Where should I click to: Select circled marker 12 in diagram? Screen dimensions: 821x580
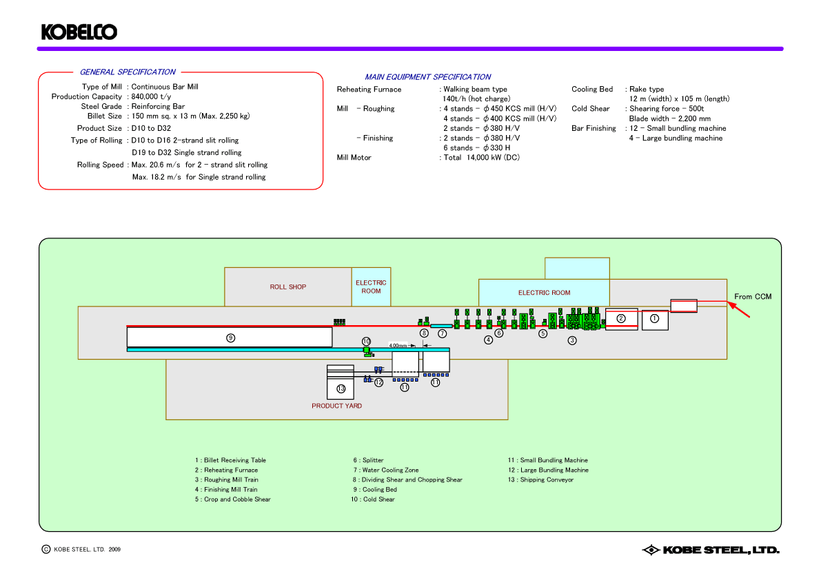[379, 383]
